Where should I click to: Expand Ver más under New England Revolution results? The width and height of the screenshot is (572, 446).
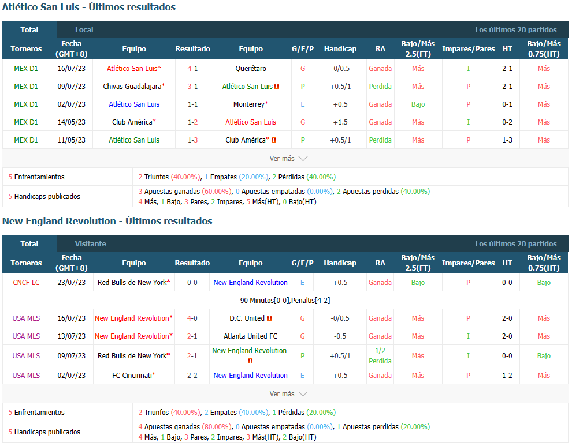coord(288,394)
